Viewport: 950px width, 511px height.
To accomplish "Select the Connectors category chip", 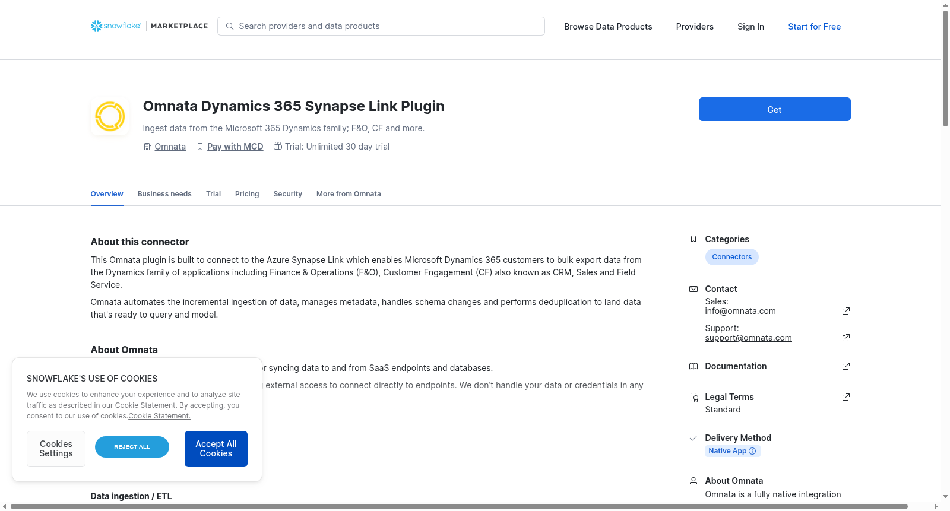I will [731, 257].
